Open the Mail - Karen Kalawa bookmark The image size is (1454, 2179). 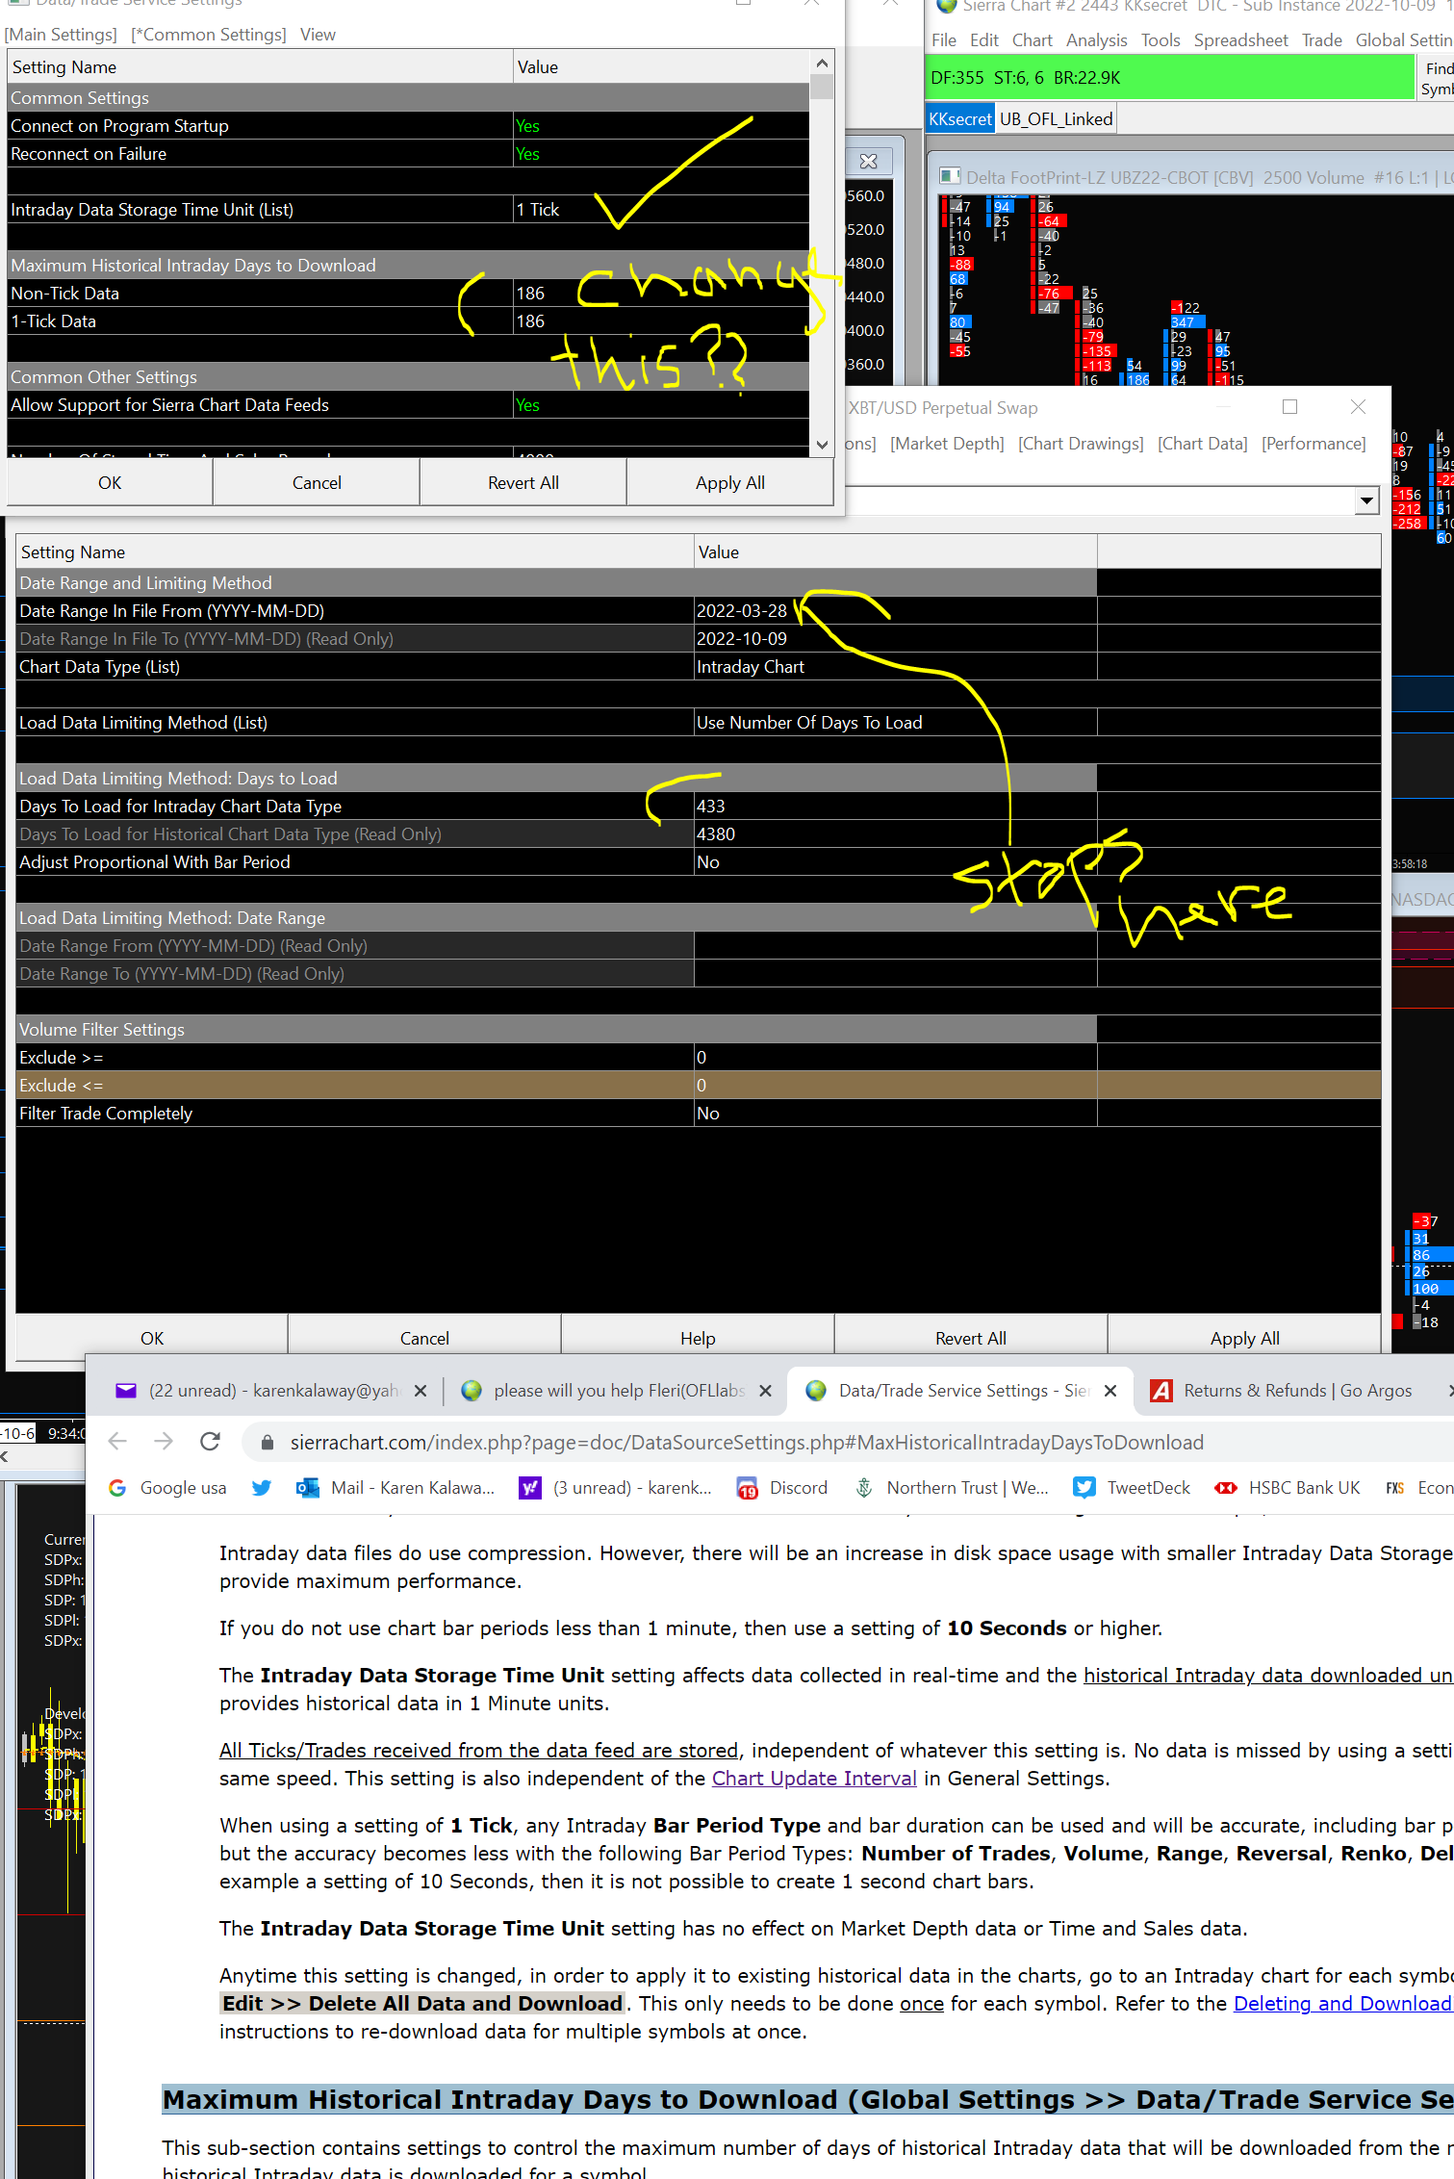[x=395, y=1488]
